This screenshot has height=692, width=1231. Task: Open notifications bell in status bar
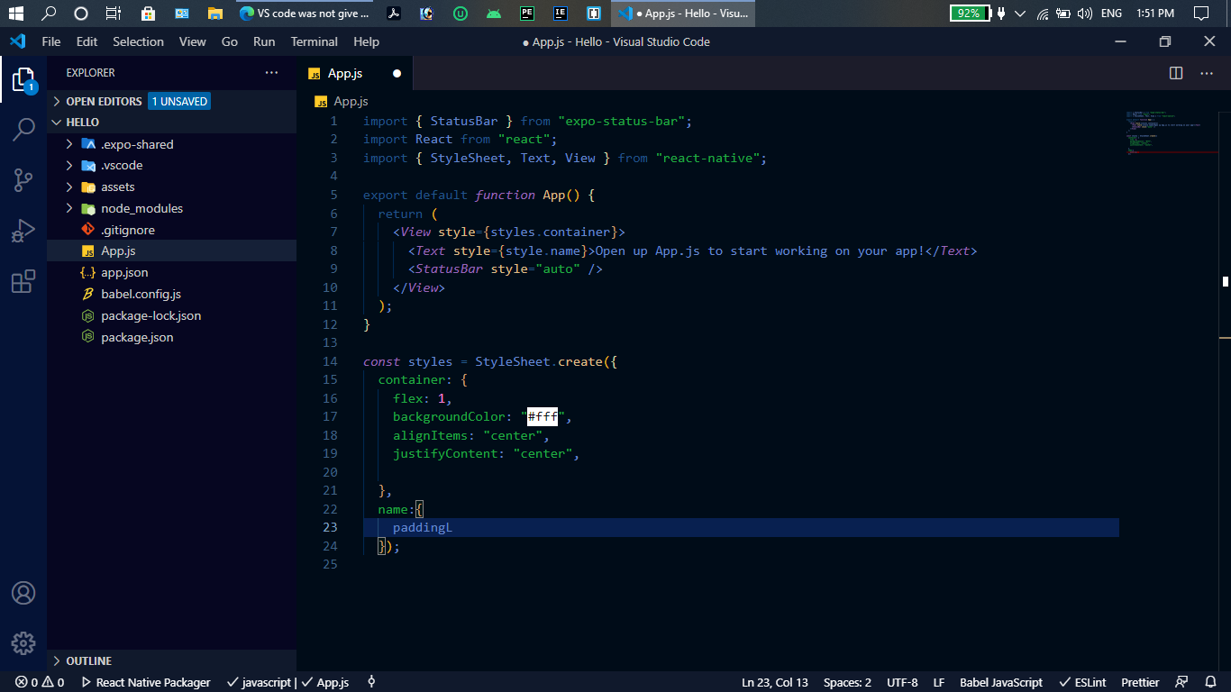pyautogui.click(x=1208, y=682)
